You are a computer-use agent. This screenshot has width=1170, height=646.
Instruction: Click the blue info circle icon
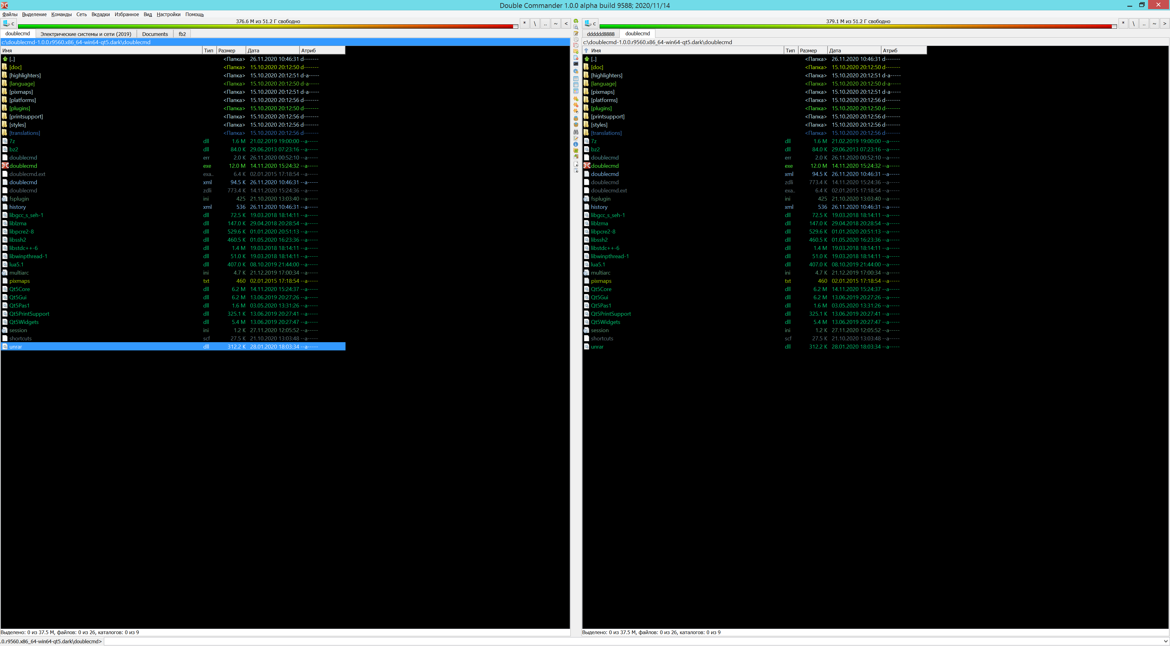(x=576, y=144)
